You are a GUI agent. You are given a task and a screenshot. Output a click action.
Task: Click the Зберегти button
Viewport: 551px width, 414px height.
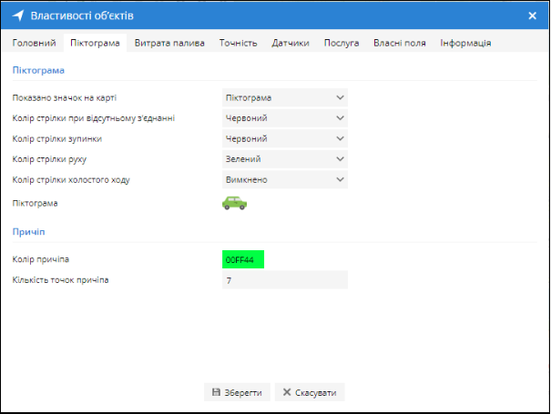[237, 392]
